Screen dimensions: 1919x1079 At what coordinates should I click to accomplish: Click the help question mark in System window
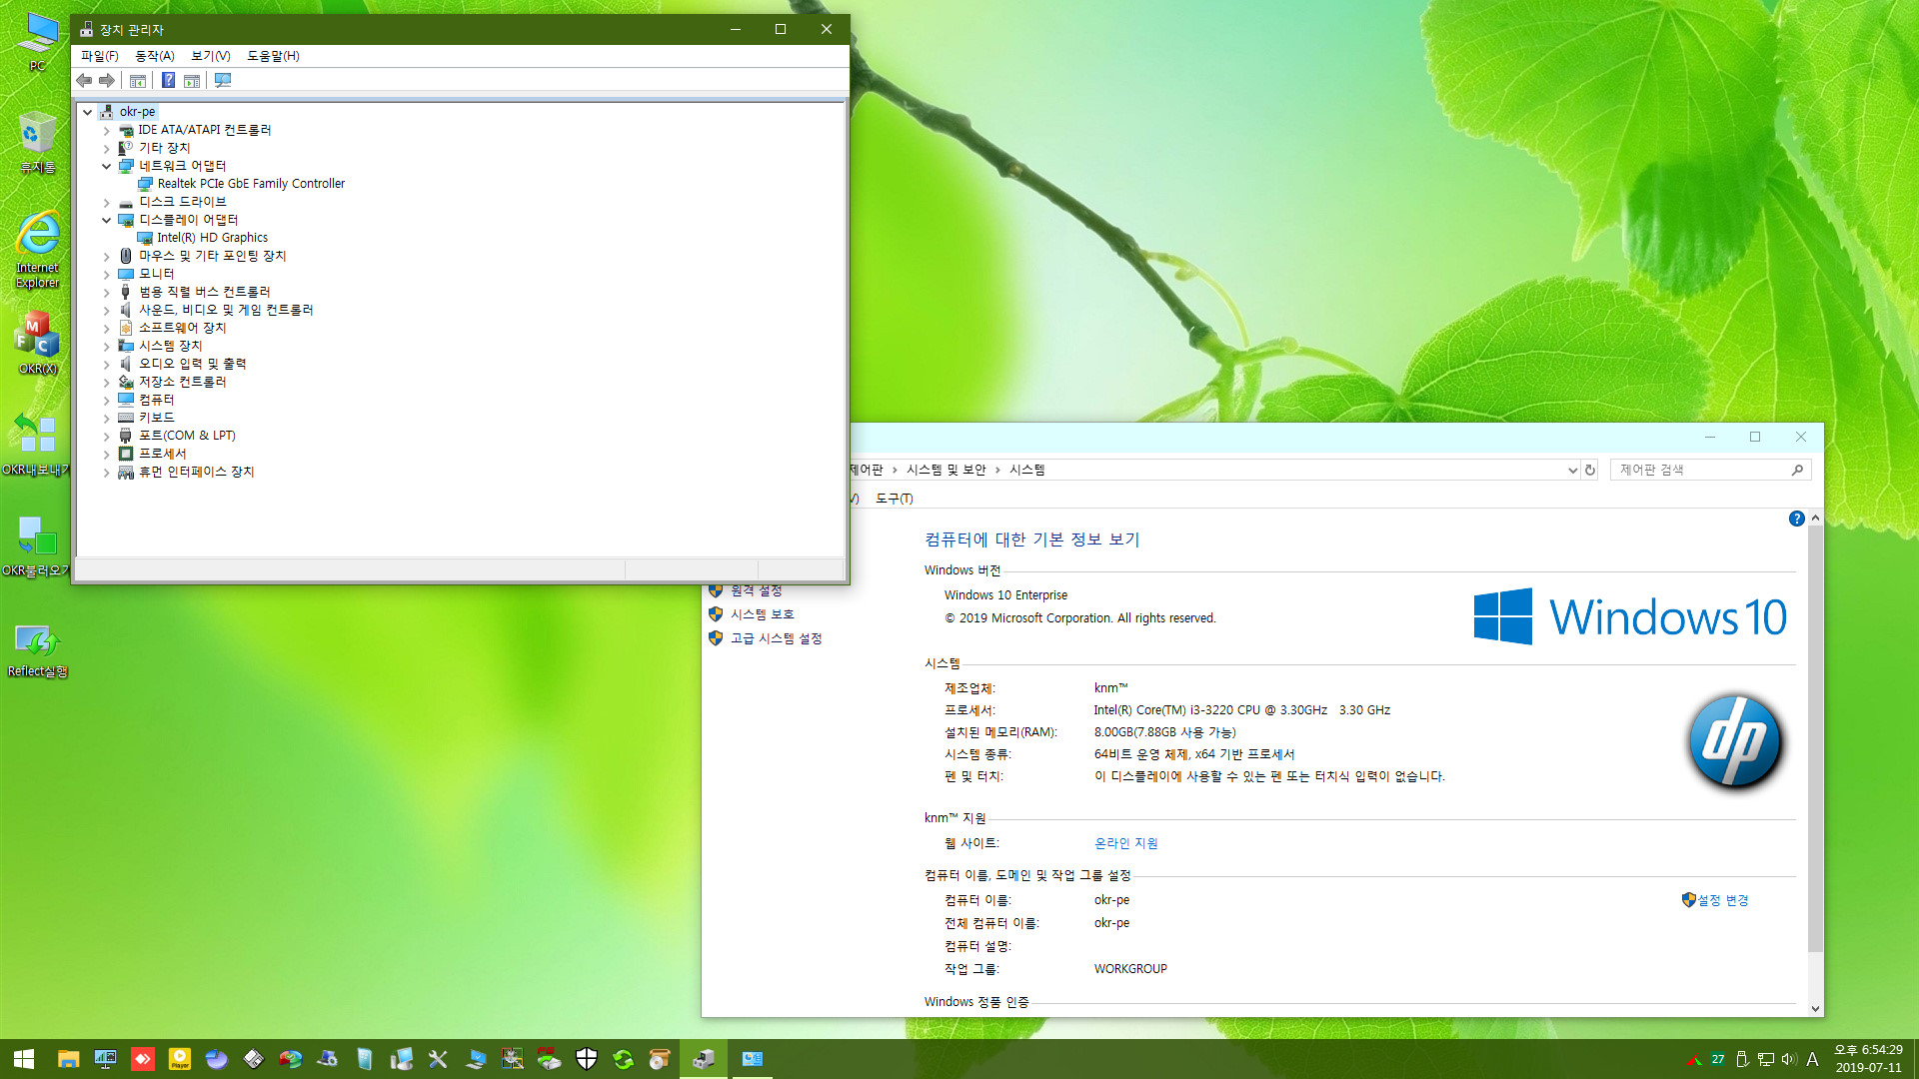click(x=1796, y=519)
